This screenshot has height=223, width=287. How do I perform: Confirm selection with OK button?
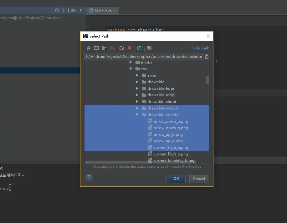pyautogui.click(x=176, y=179)
